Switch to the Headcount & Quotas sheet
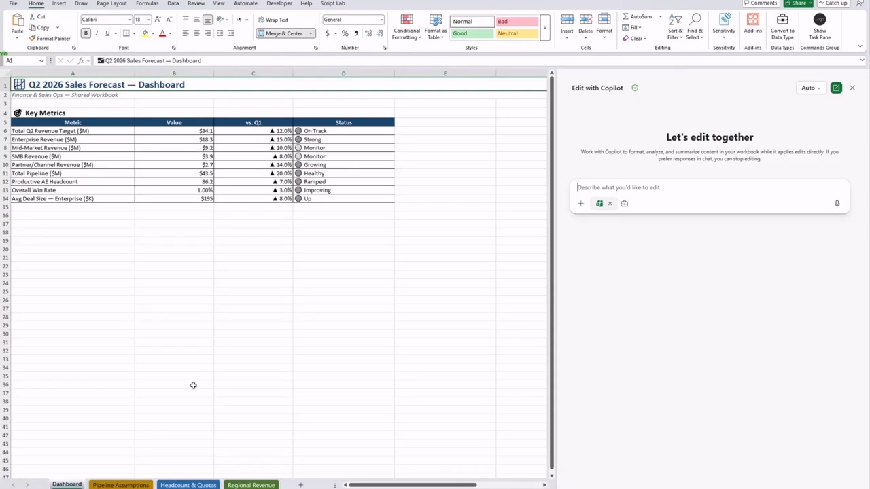This screenshot has width=870, height=489. 188,485
